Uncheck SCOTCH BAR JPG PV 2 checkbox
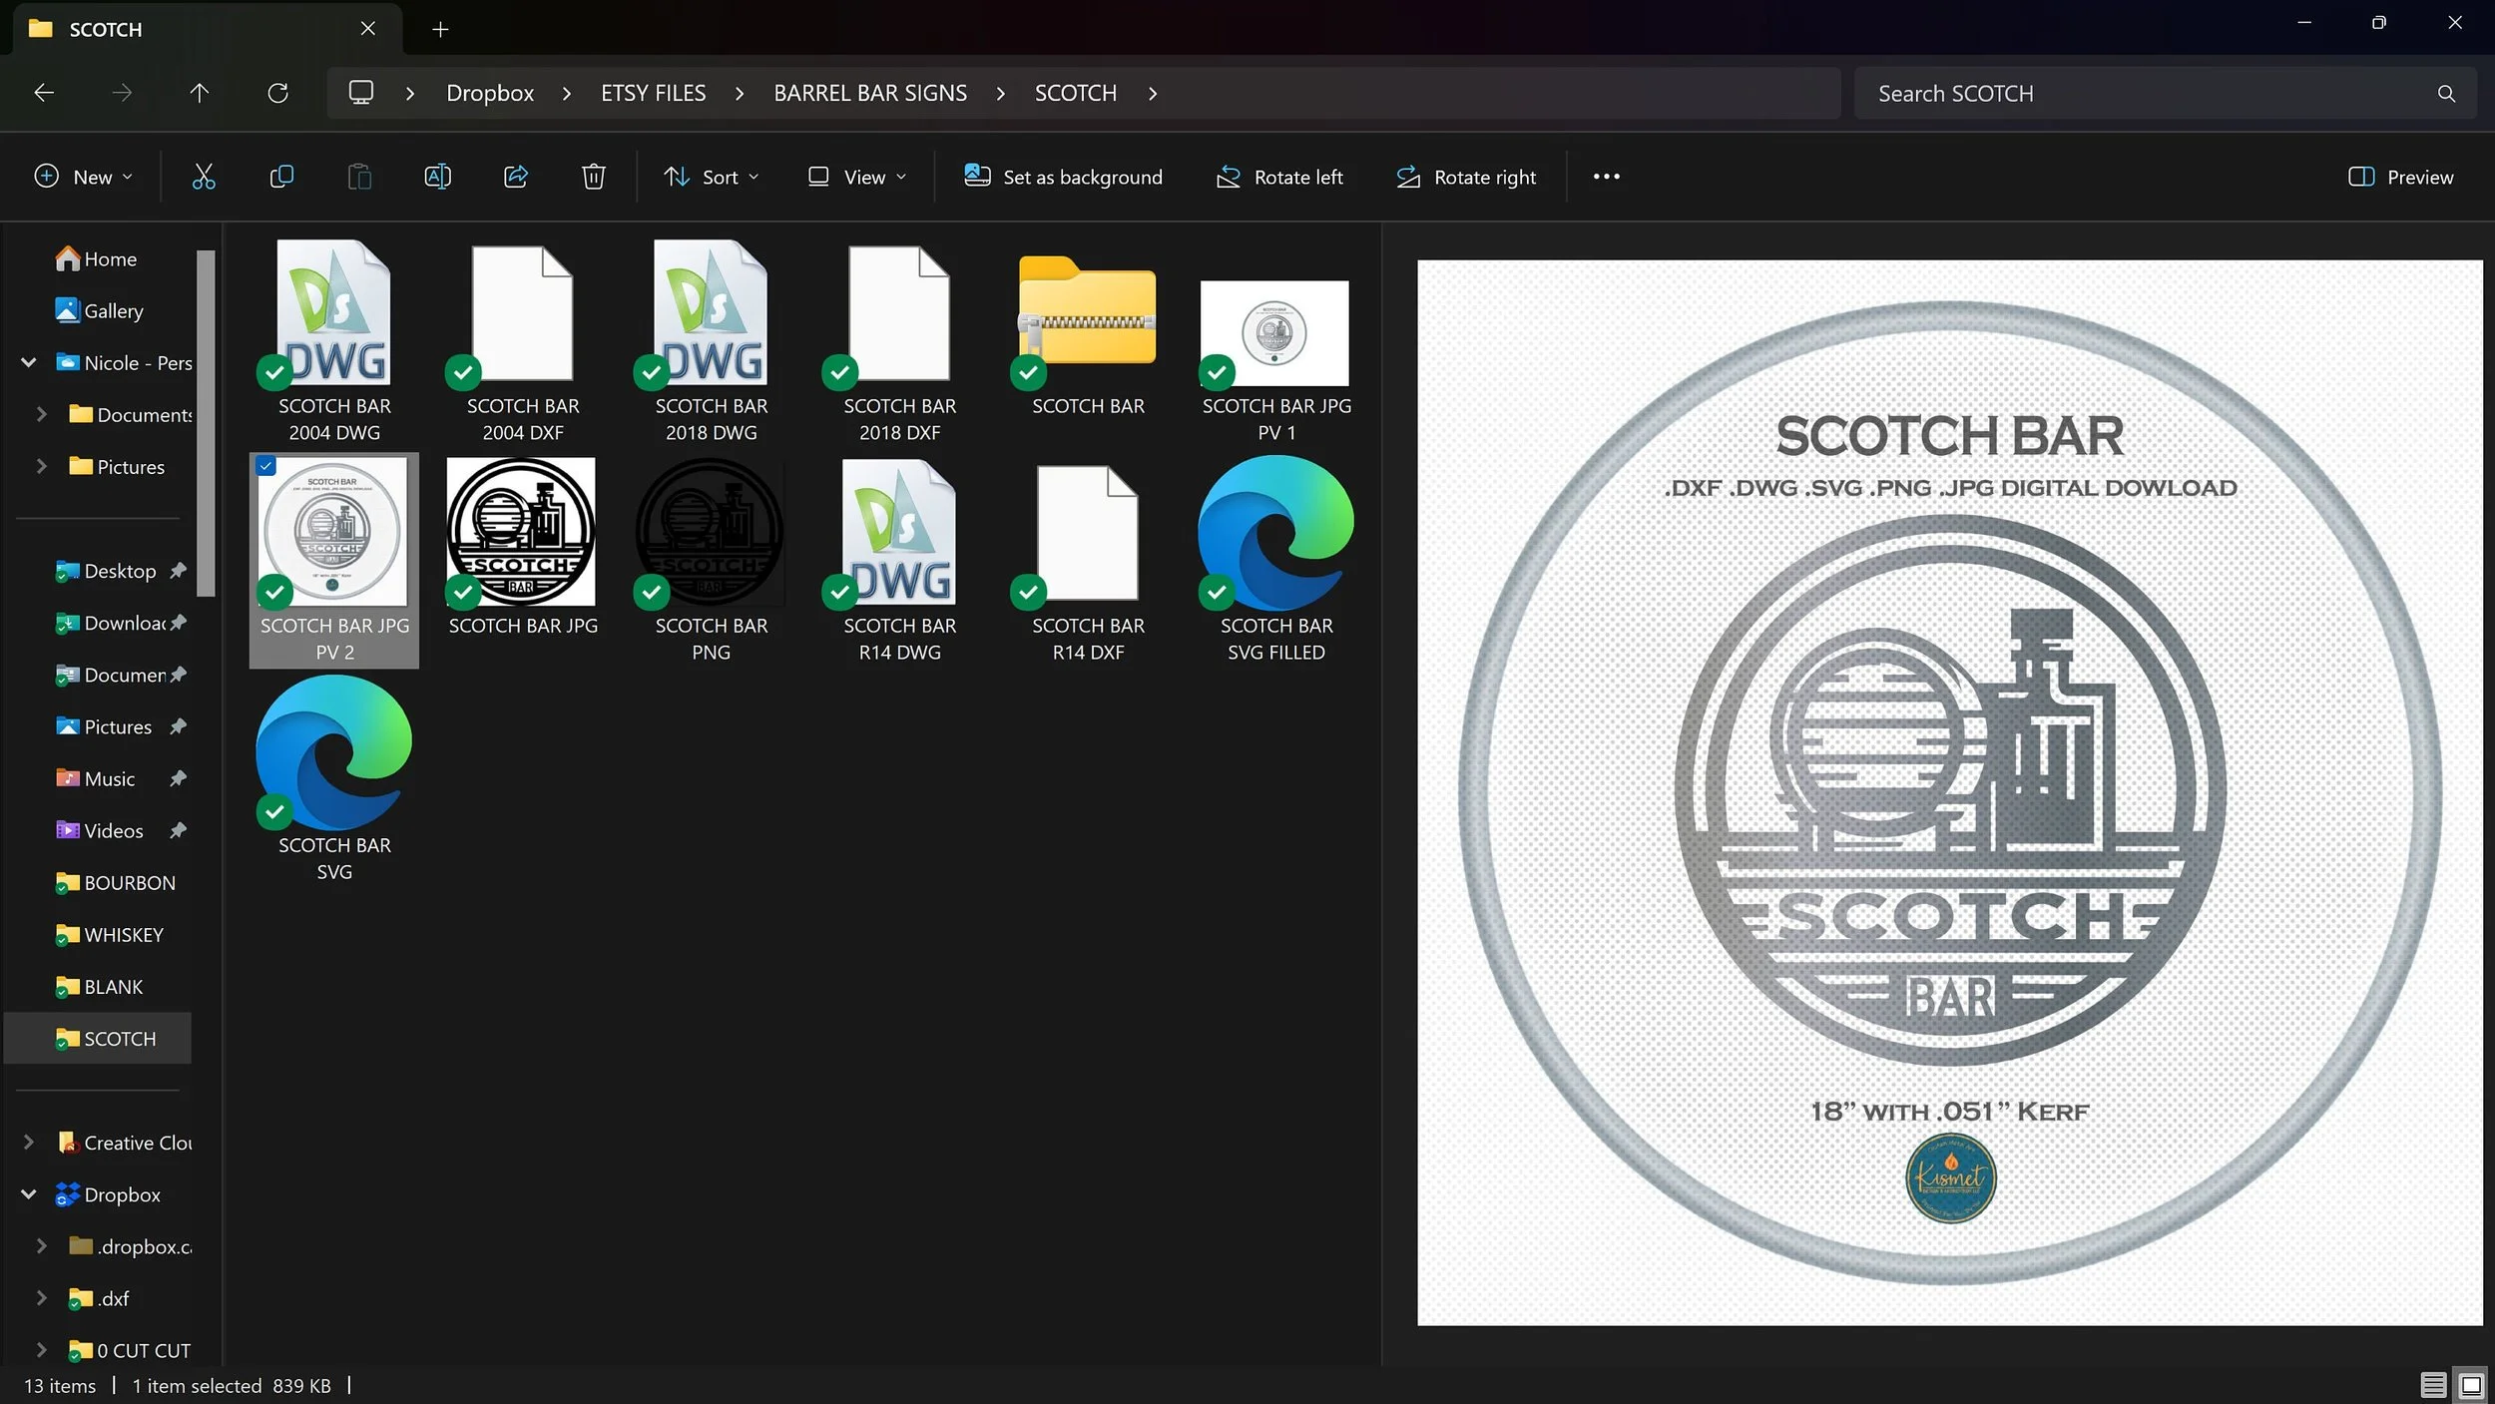 (x=265, y=466)
